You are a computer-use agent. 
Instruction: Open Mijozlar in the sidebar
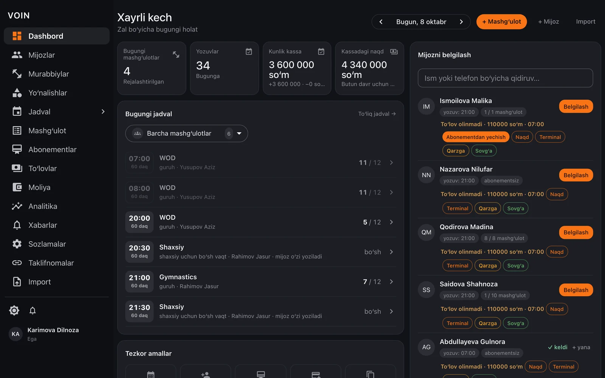click(x=57, y=55)
